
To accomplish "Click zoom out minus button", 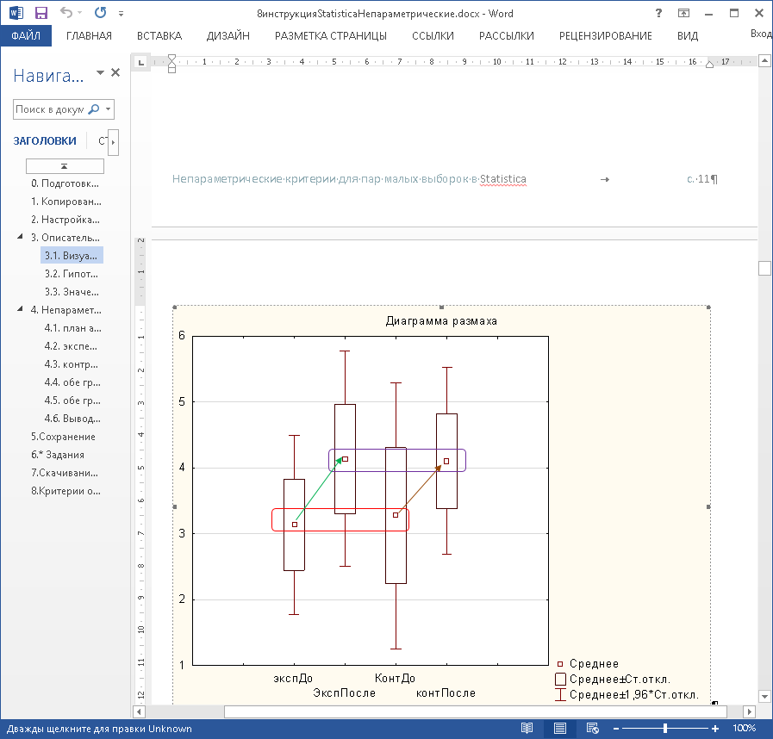I will (616, 728).
